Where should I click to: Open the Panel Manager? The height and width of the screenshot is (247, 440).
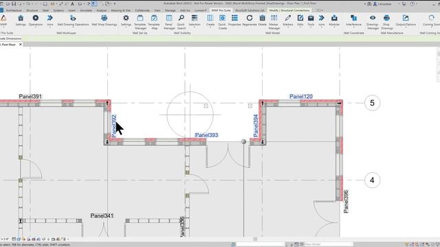tap(169, 22)
